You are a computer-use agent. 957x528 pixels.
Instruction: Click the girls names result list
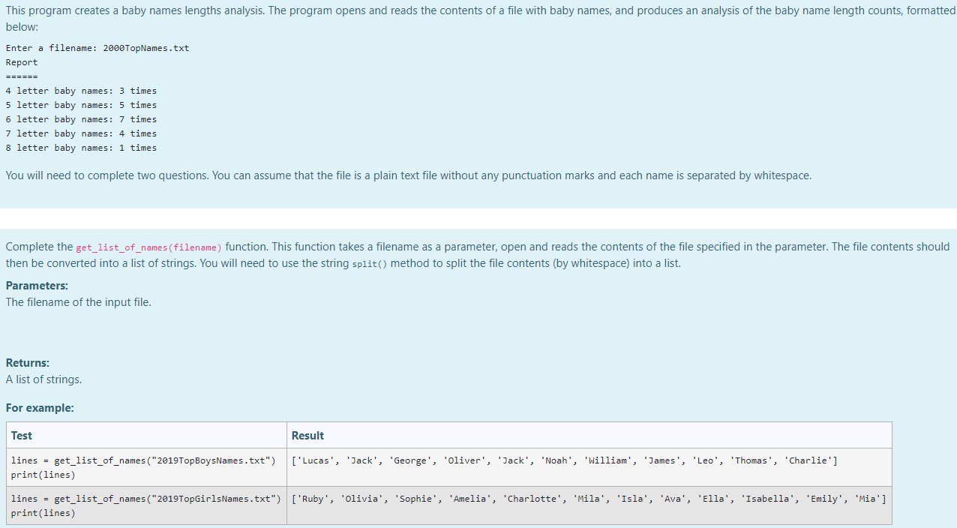tap(588, 497)
